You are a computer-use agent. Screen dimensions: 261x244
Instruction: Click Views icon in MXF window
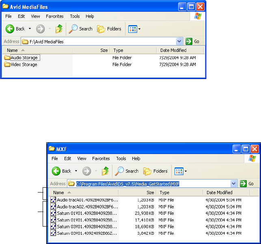click(x=179, y=171)
